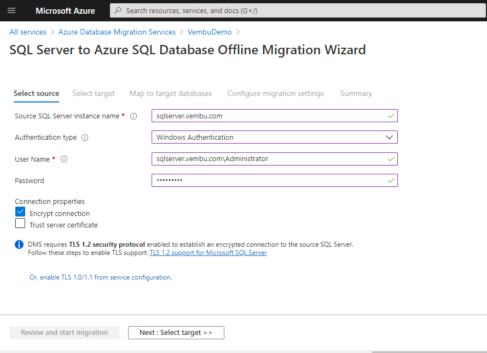Click the Connection properties heading text
The image size is (487, 353).
pos(50,202)
